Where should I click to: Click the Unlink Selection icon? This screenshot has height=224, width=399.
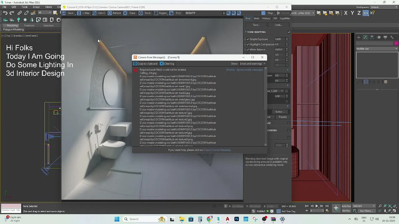click(26, 13)
